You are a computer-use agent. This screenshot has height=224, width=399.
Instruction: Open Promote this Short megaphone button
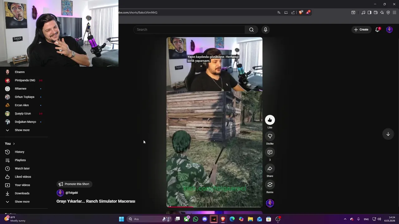74,184
